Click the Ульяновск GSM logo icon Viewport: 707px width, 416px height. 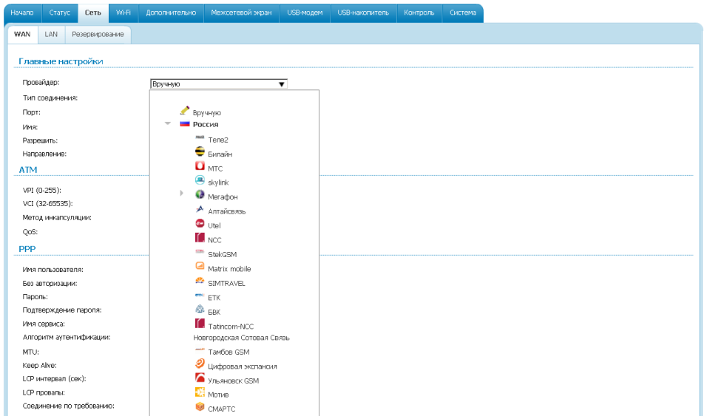[x=200, y=378]
